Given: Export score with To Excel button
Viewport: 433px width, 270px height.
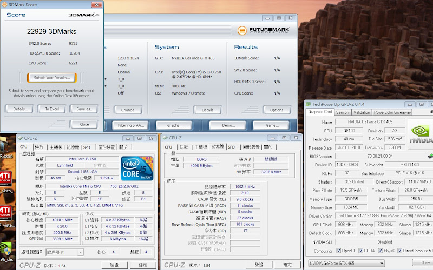Looking at the screenshot, I should (52, 109).
